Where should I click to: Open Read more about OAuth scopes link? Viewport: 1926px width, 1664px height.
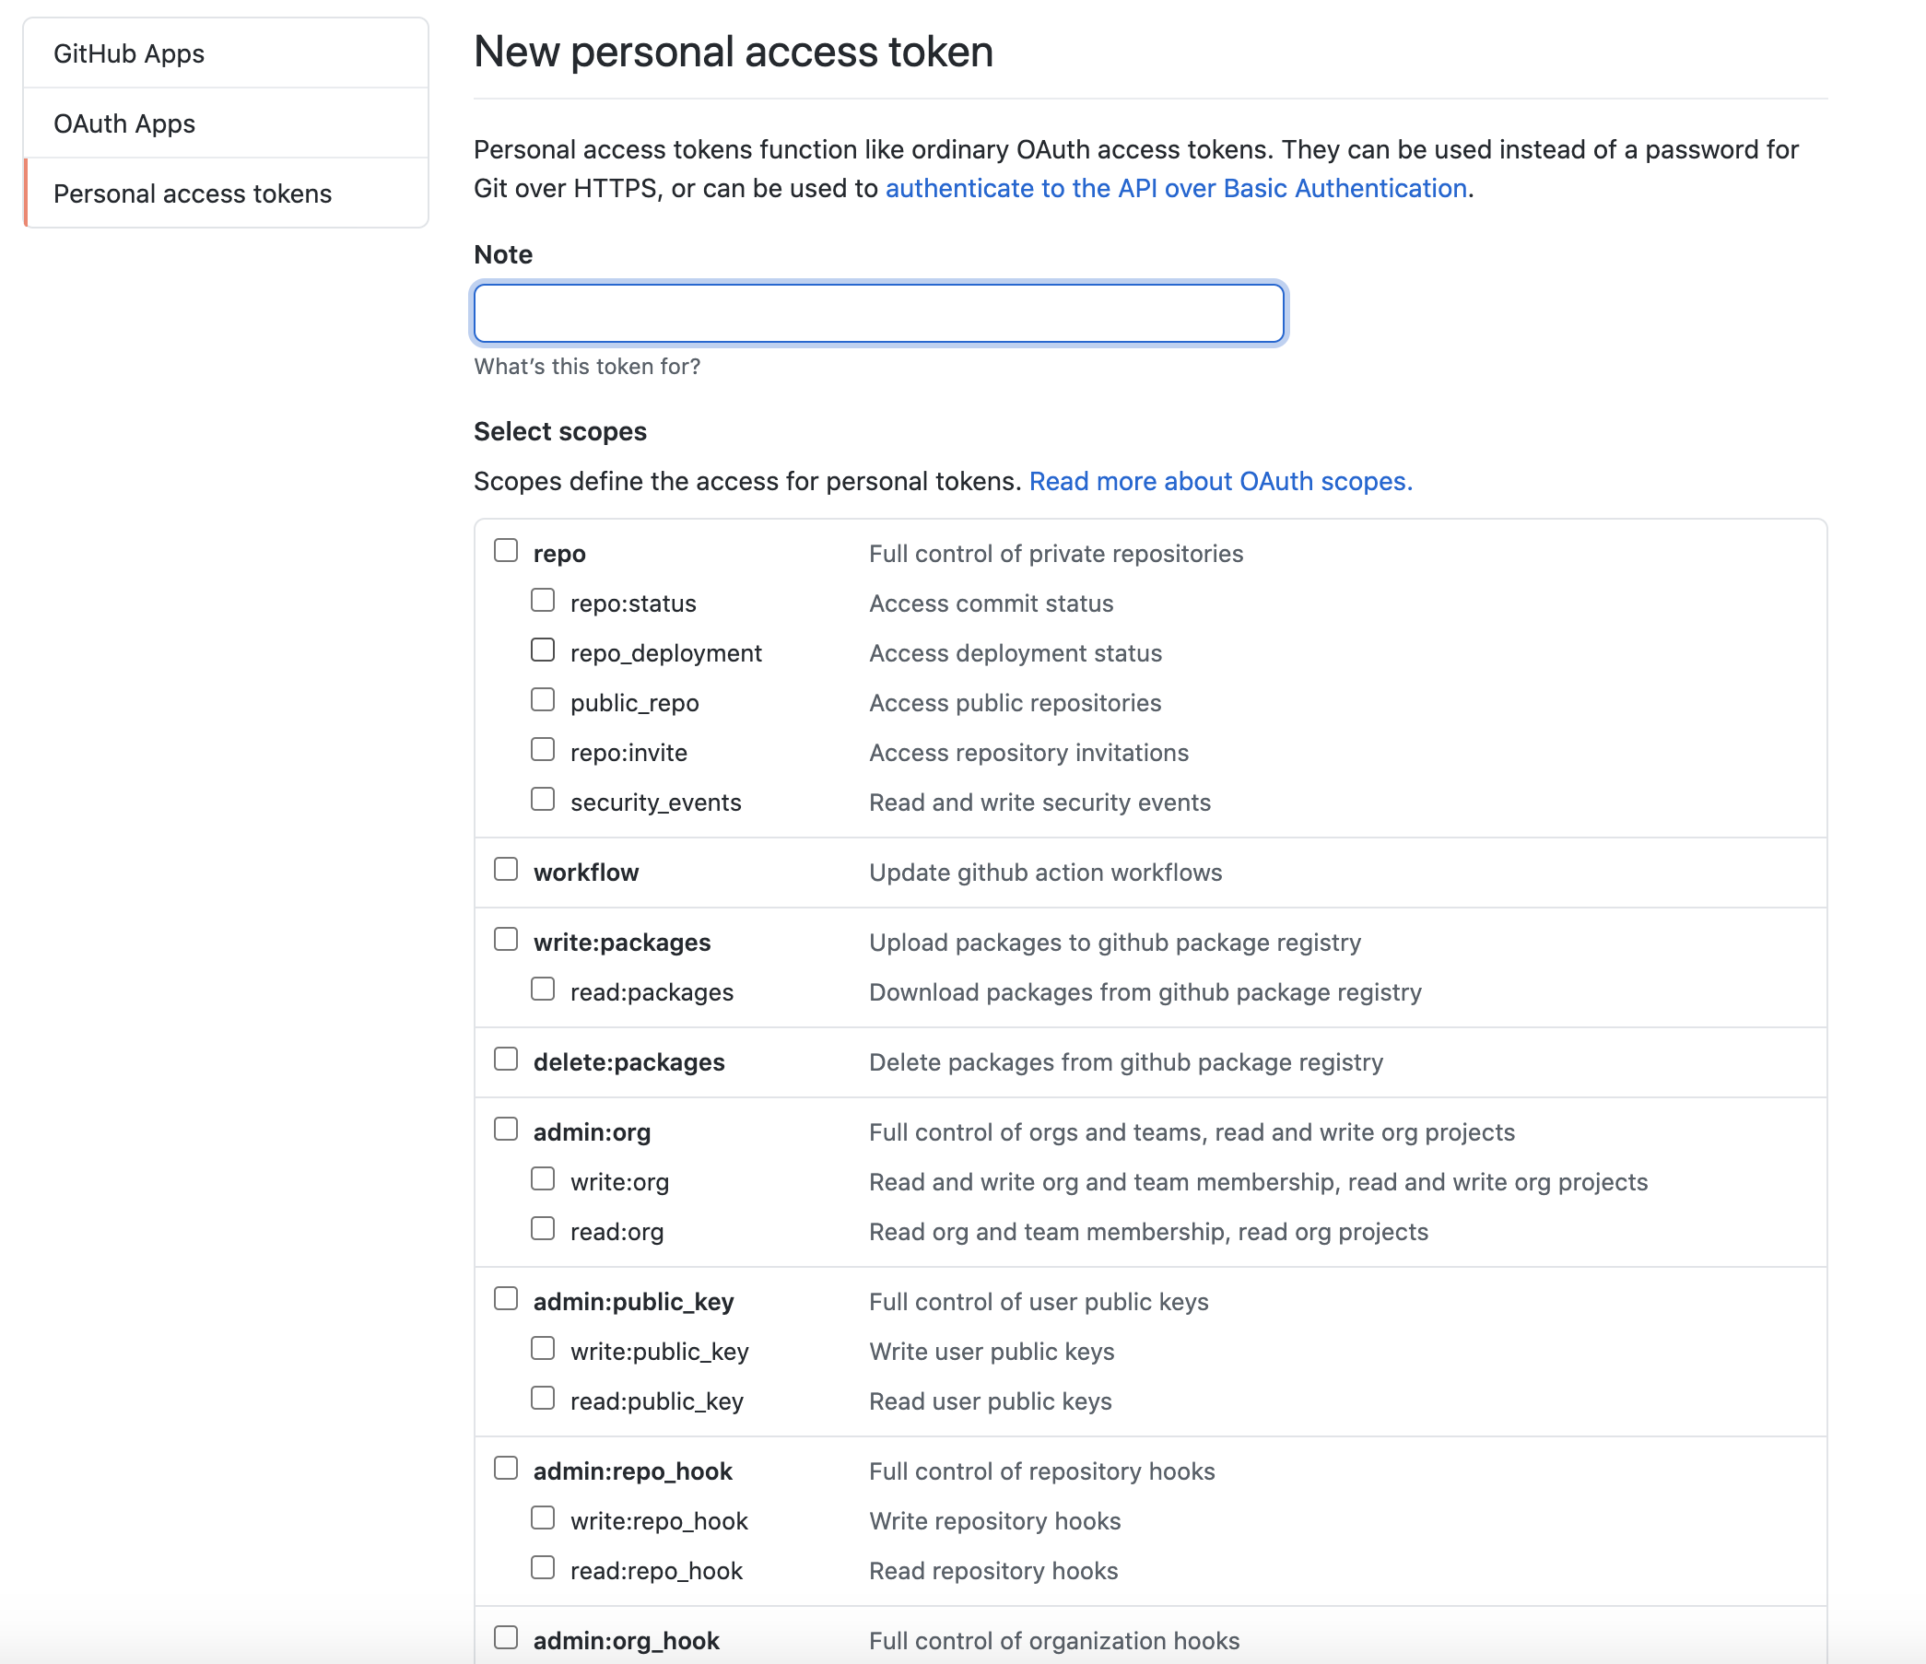point(1220,481)
